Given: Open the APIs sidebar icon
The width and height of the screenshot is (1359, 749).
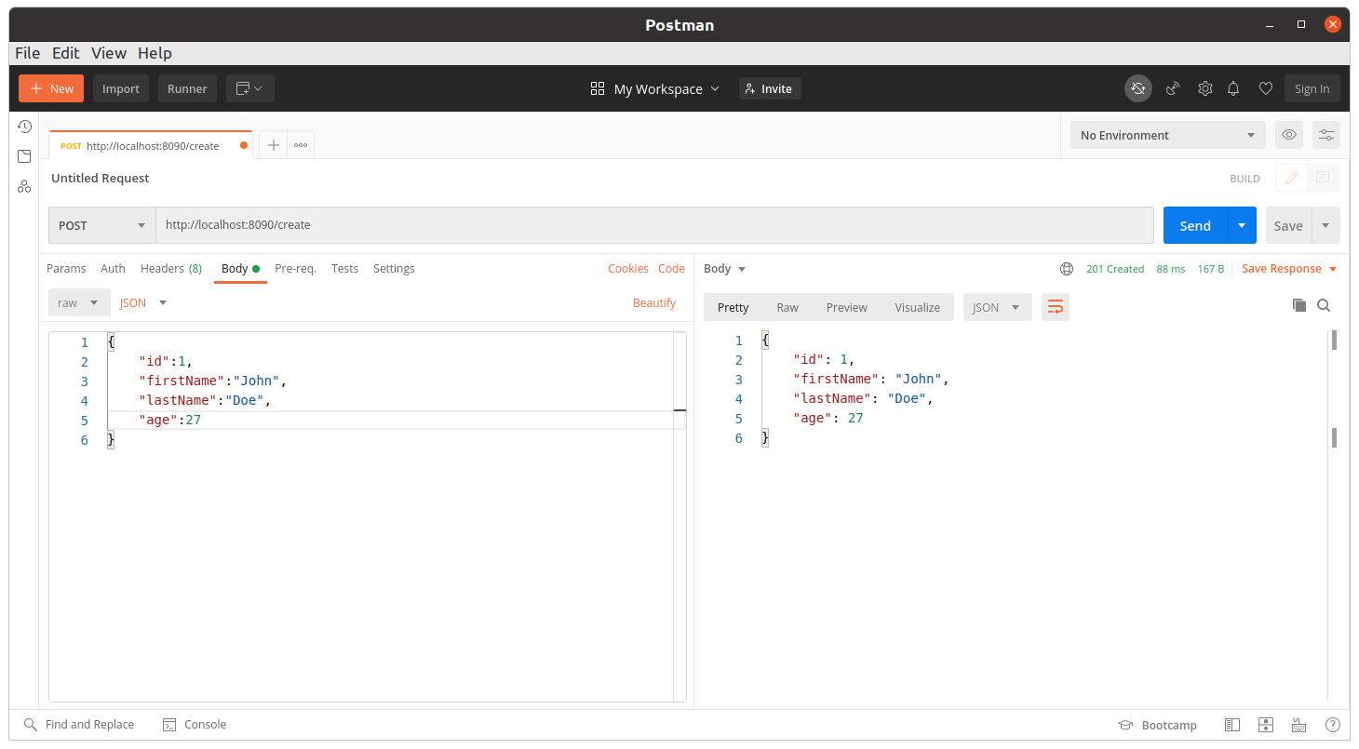Looking at the screenshot, I should pos(24,187).
